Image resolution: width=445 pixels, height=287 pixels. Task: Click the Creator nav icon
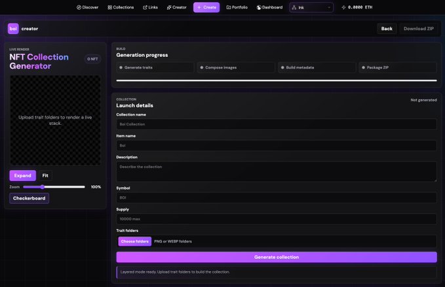[x=169, y=7]
